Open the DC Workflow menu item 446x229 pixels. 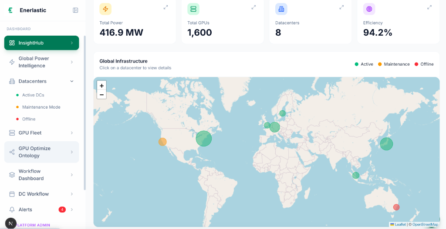[x=41, y=194]
